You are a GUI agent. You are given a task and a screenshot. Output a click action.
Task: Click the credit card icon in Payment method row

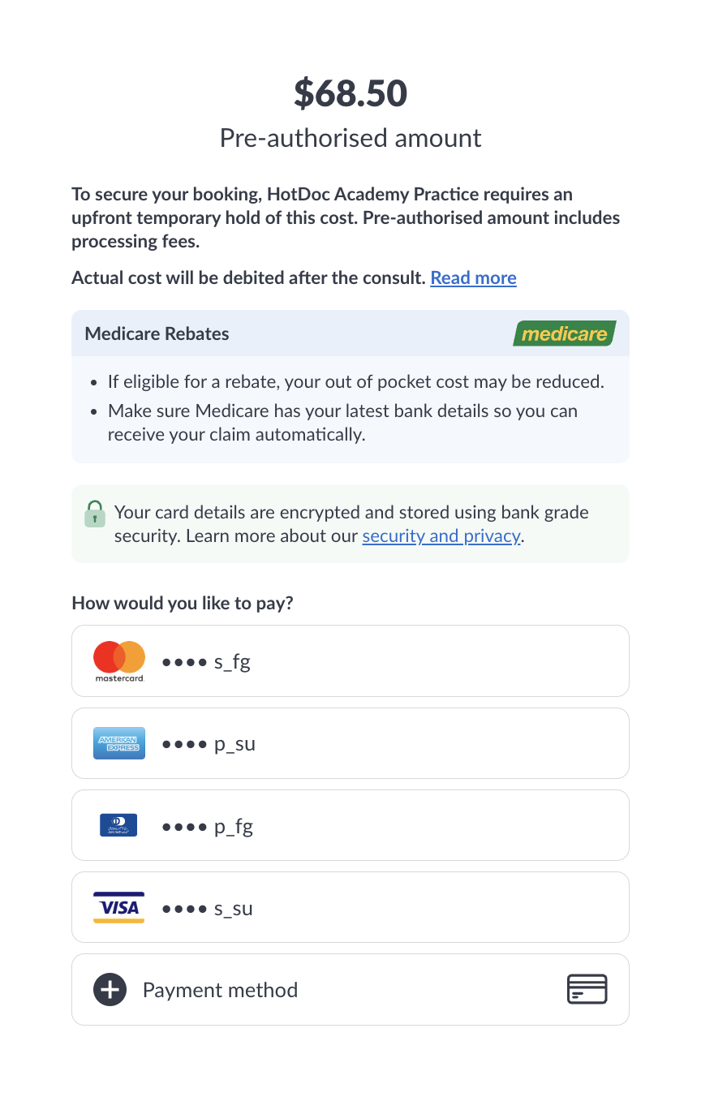coord(587,990)
